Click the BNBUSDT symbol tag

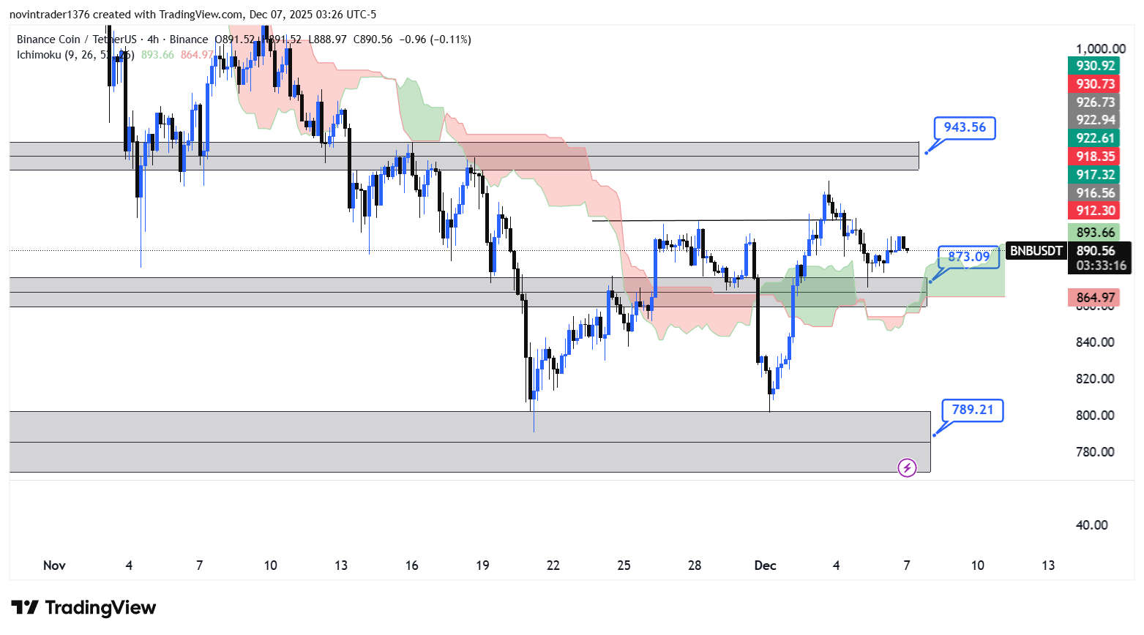[1036, 251]
